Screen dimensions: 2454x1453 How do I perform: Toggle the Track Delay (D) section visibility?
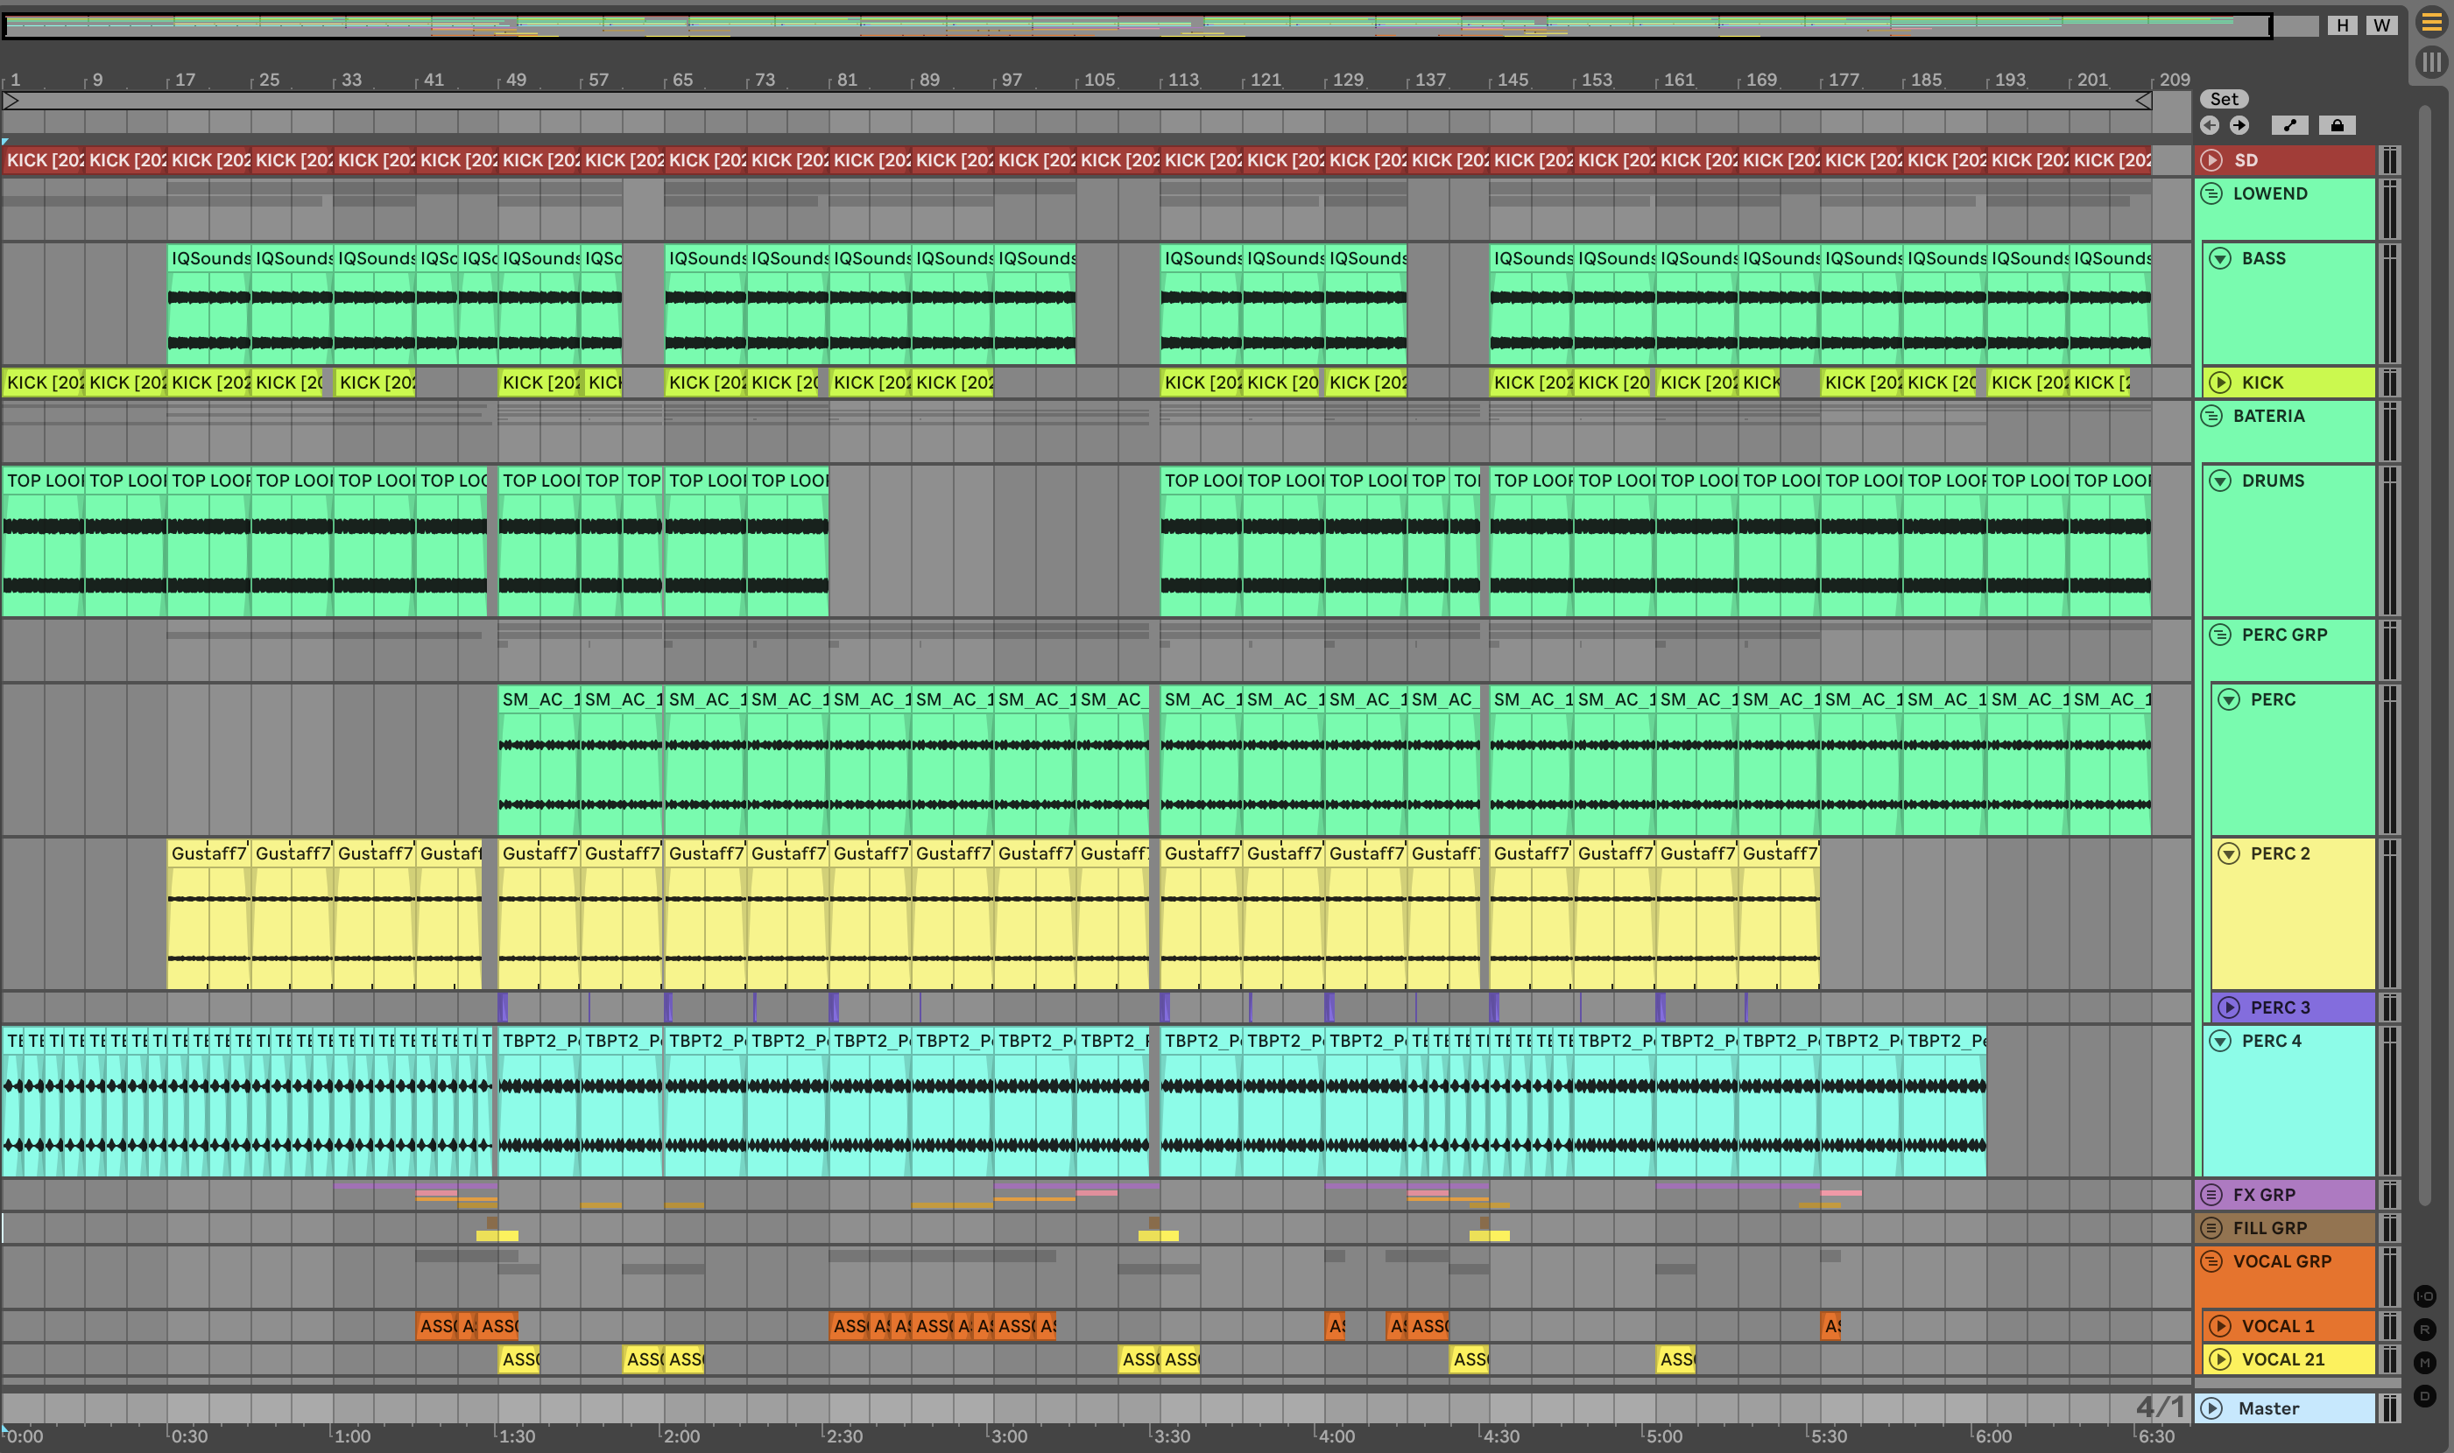(2424, 1396)
